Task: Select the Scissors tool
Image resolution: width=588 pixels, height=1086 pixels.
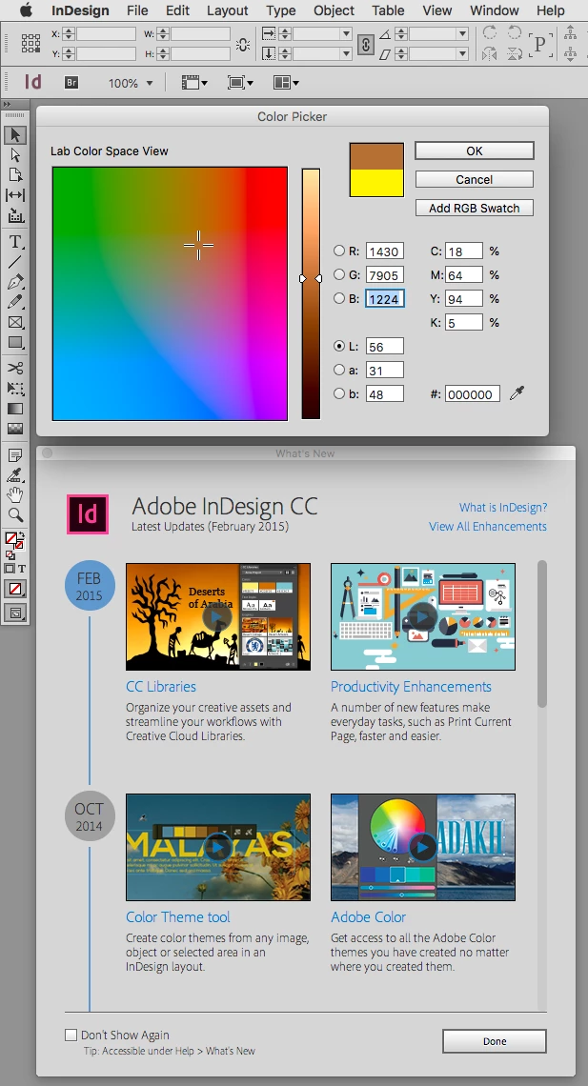Action: (15, 368)
